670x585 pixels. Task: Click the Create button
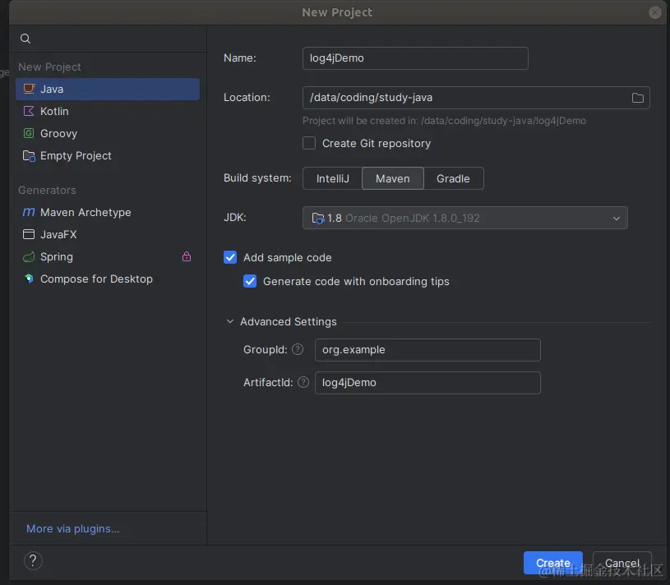553,563
